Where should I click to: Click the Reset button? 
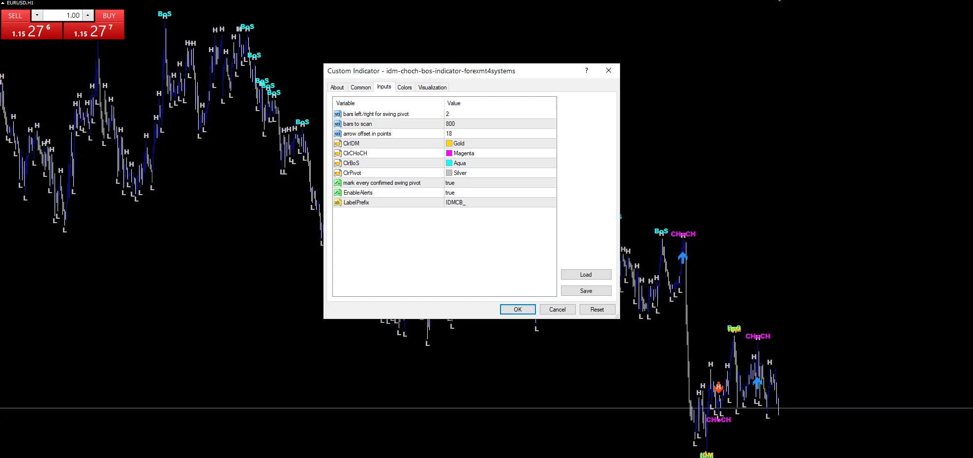(597, 310)
